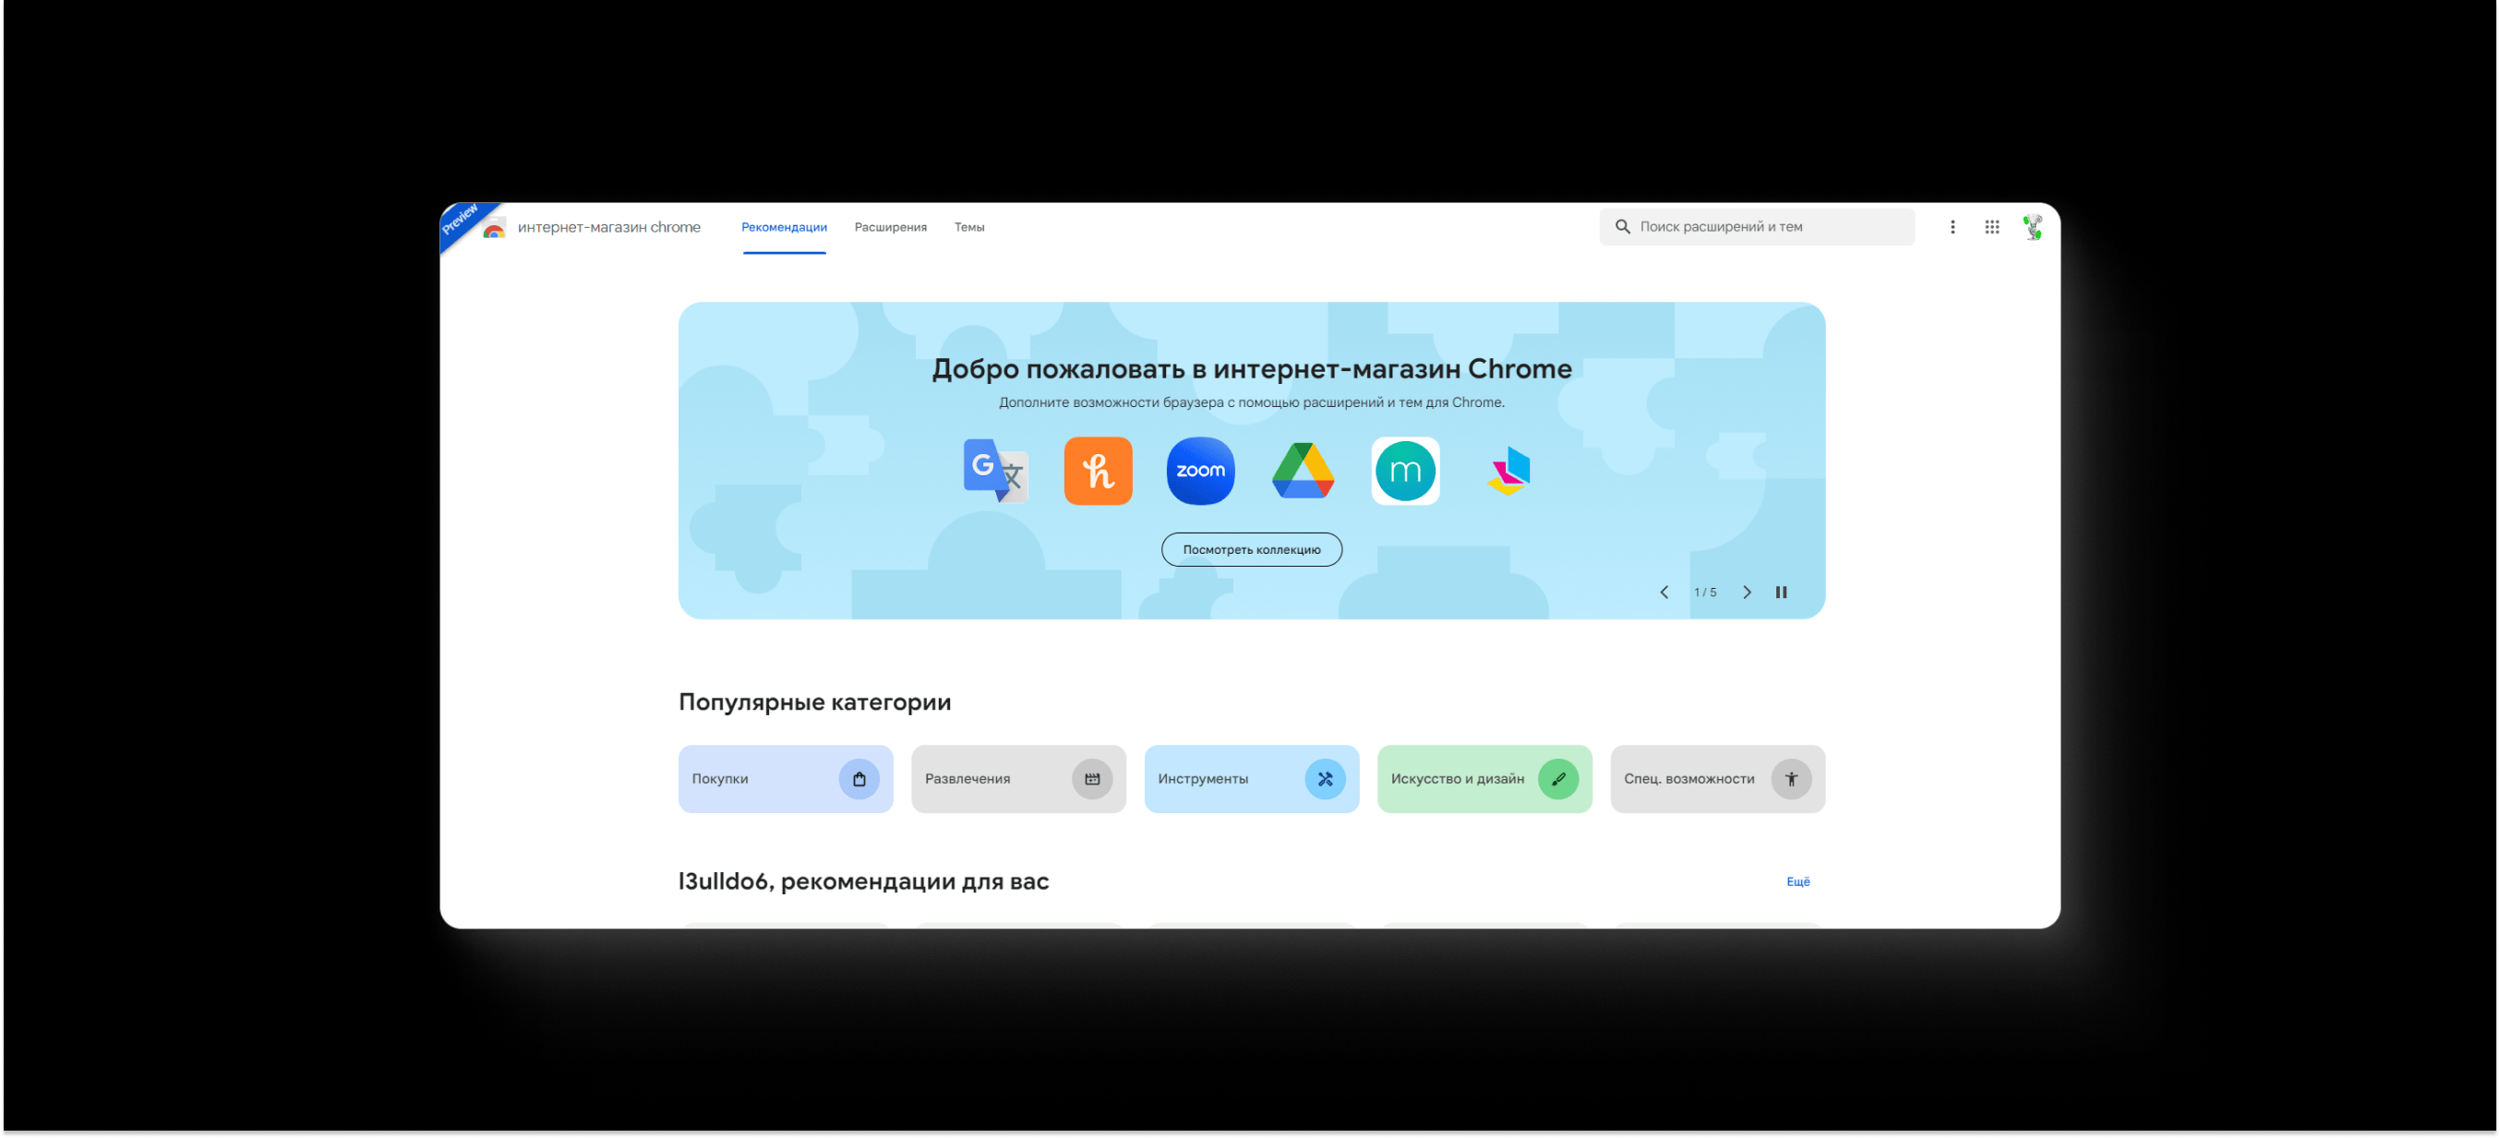Go to the next carousel slide

click(1747, 592)
